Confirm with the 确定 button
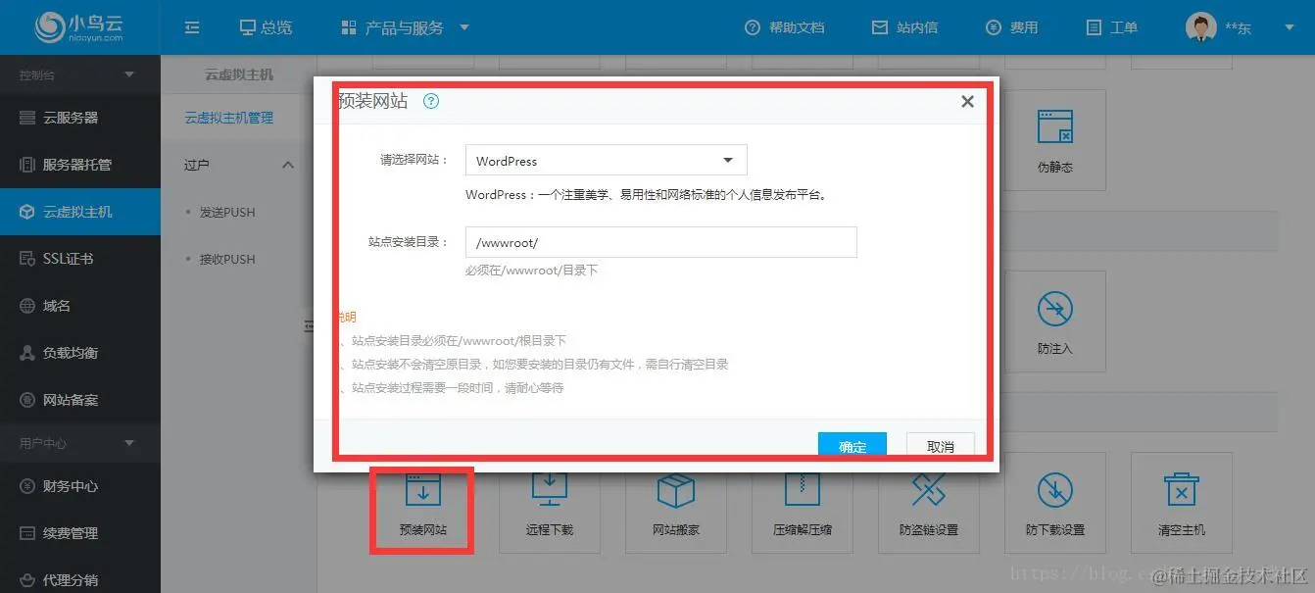This screenshot has height=593, width=1315. click(852, 446)
